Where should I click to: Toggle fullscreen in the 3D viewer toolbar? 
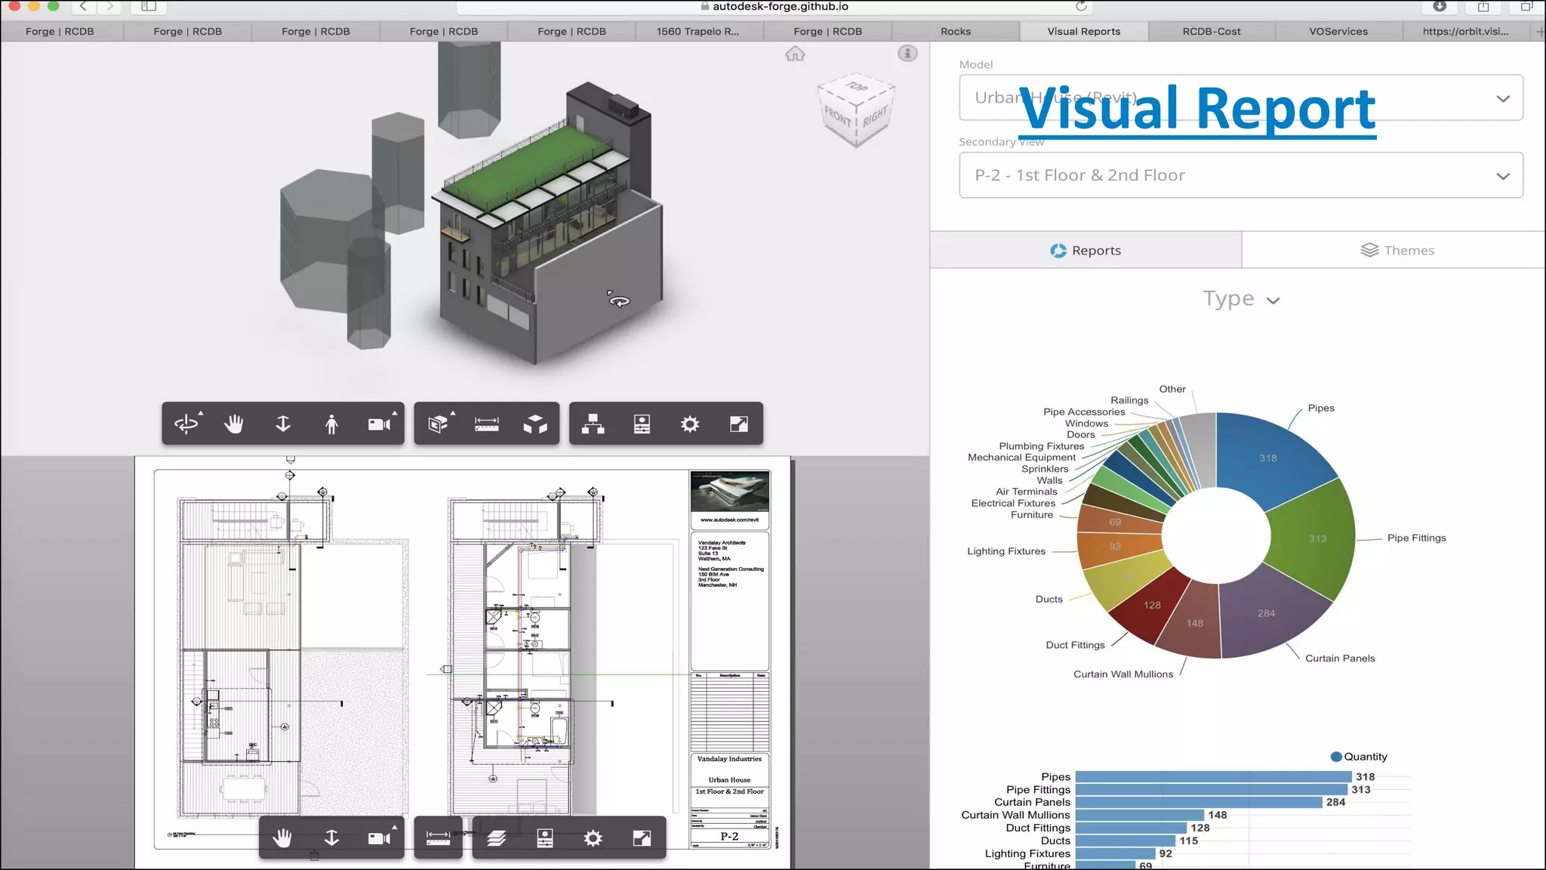click(x=739, y=424)
